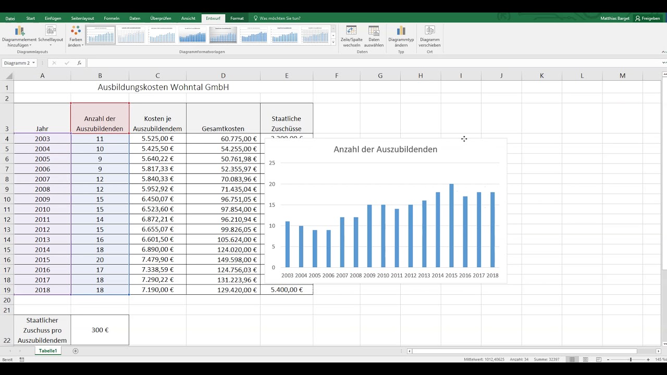
Task: Click the zoom slider handle
Action: 631,360
